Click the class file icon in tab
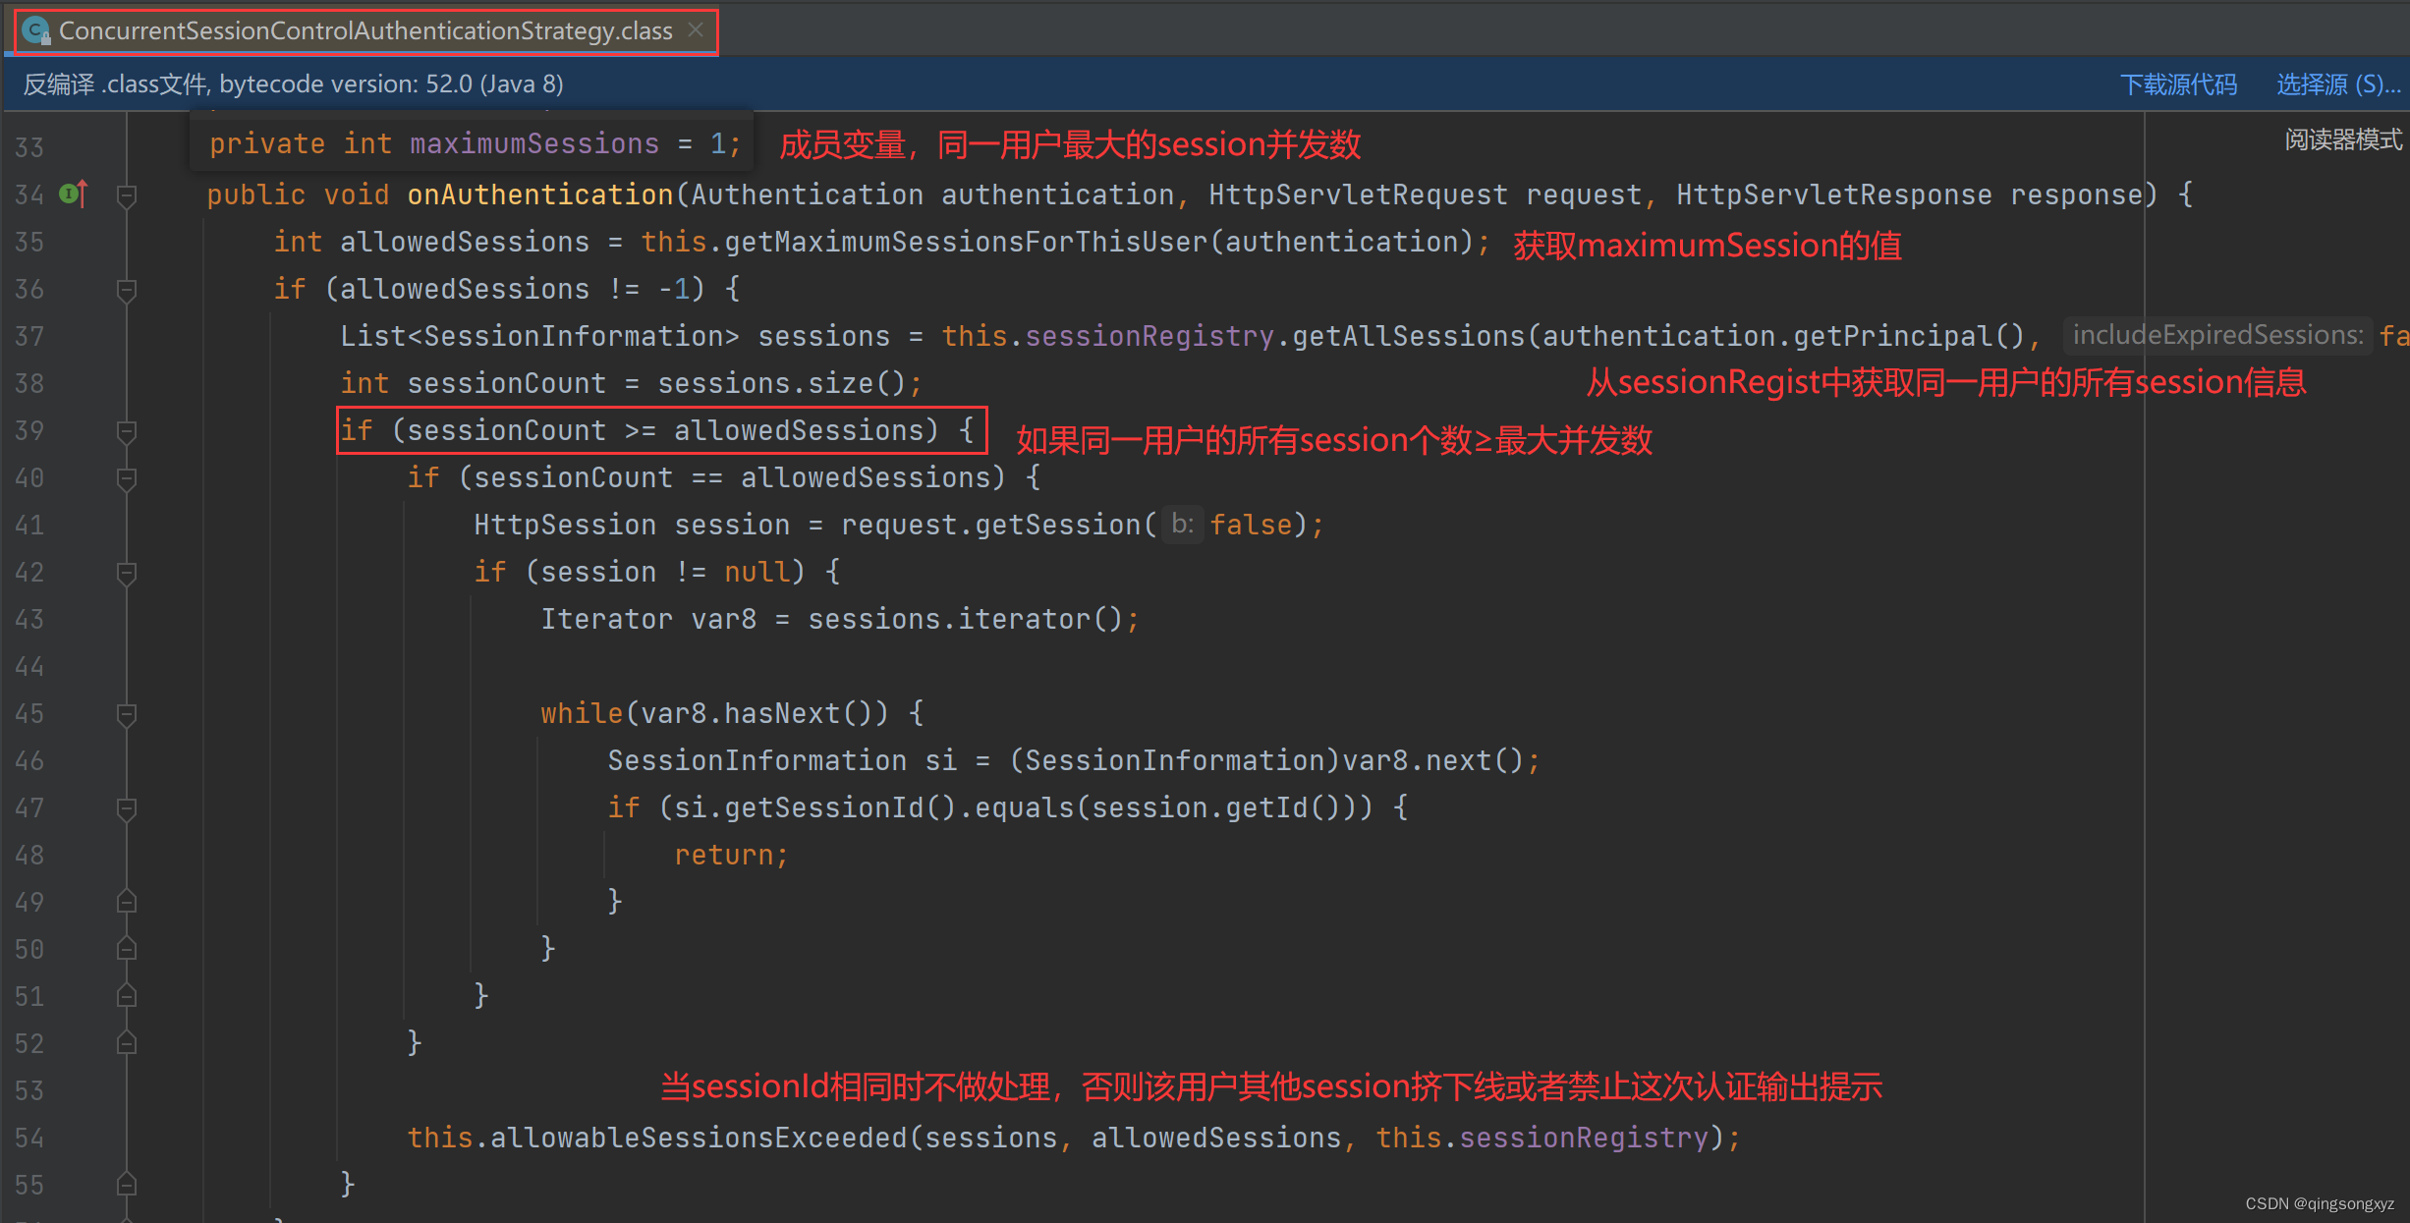The height and width of the screenshot is (1223, 2410). click(x=36, y=31)
